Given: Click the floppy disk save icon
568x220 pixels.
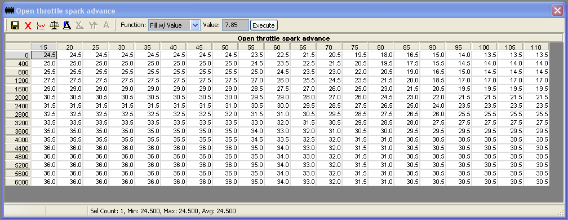Looking at the screenshot, I should click(15, 25).
